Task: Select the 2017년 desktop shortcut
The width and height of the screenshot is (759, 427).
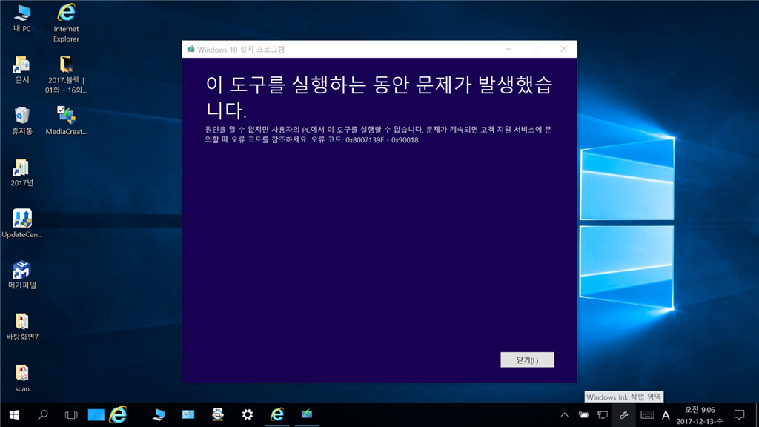Action: tap(21, 173)
